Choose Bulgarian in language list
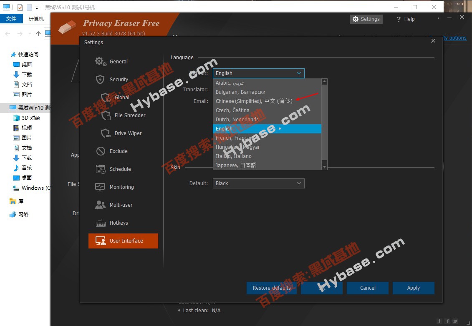472x326 pixels. tap(267, 92)
